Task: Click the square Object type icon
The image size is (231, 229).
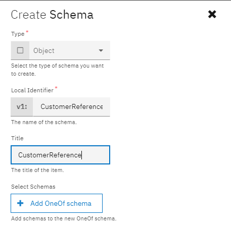Action: [x=20, y=50]
